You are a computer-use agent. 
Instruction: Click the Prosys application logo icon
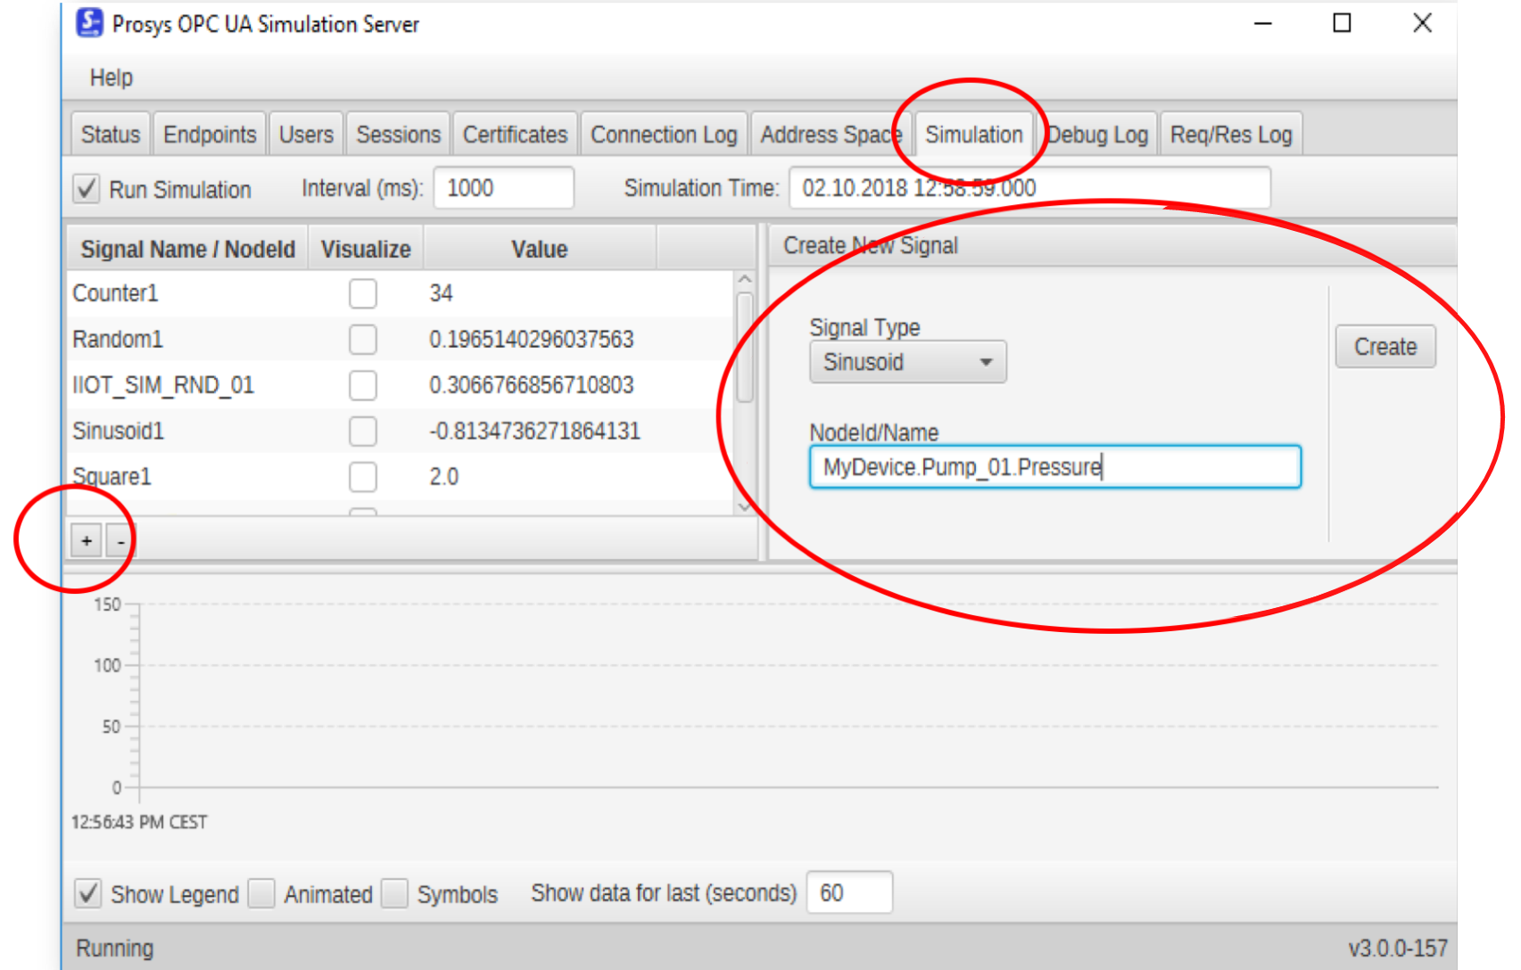[89, 23]
